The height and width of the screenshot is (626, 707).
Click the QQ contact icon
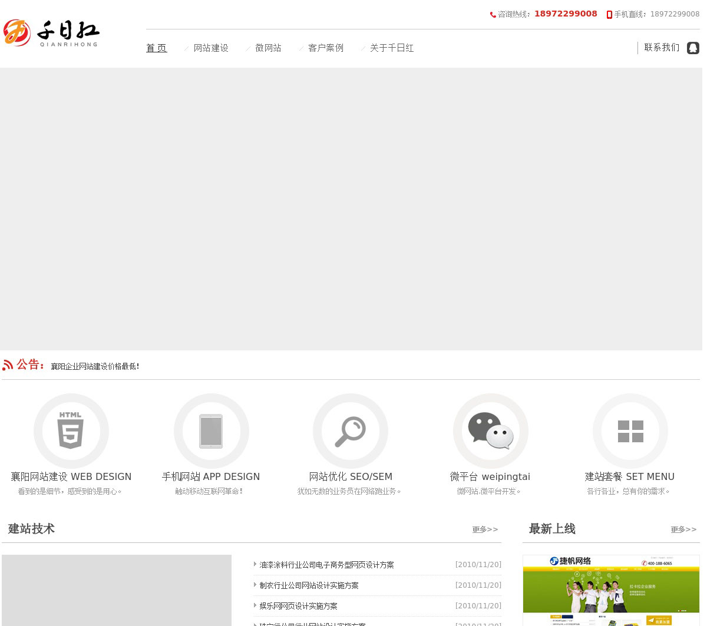coord(693,48)
